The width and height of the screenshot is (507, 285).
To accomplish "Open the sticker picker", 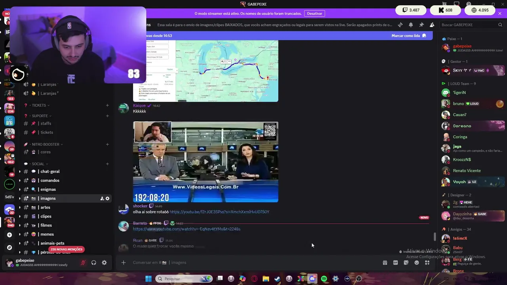I will click(x=406, y=262).
